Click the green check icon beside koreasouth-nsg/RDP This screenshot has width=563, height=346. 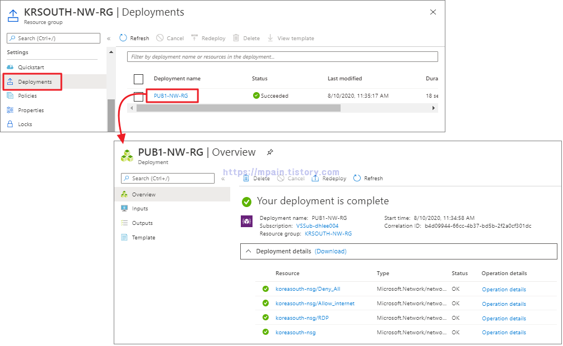265,317
